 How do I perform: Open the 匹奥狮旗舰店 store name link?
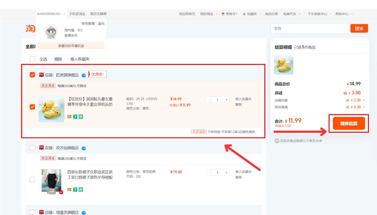(x=67, y=75)
